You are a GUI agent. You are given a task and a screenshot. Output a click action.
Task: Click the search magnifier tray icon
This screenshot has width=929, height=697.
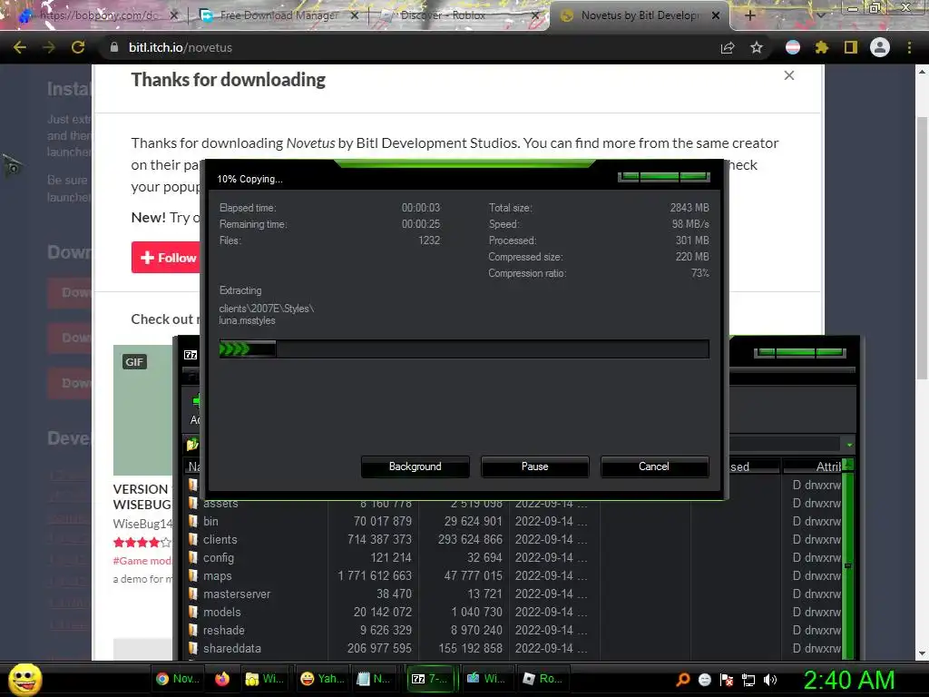[682, 680]
